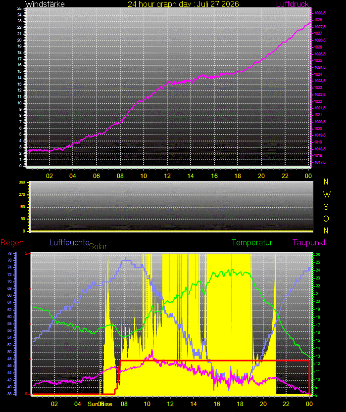Viewport: 346px width, 412px height.
Task: Click the 18 hour label on bottom chart
Action: (x=240, y=404)
